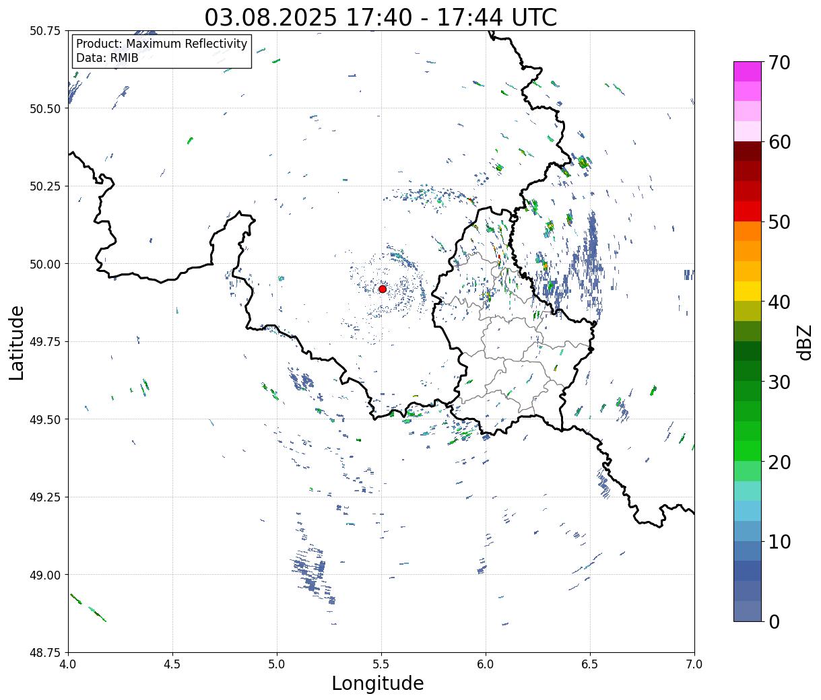This screenshot has width=821, height=700.
Task: Click latitude tick label 50.25
Action: (45, 186)
